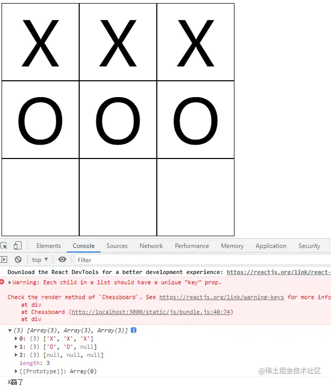Go to the Performance tab
Screen dimensions: 331x385
click(192, 246)
